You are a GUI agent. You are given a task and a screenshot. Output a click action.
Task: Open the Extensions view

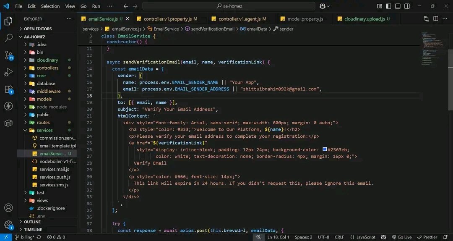pyautogui.click(x=9, y=89)
